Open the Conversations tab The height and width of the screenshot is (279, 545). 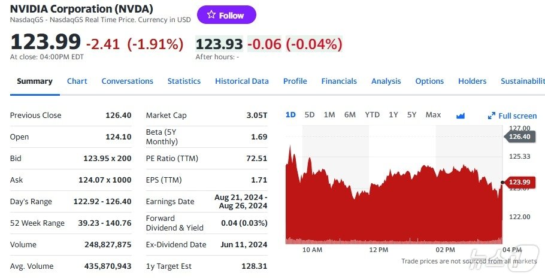pos(127,81)
